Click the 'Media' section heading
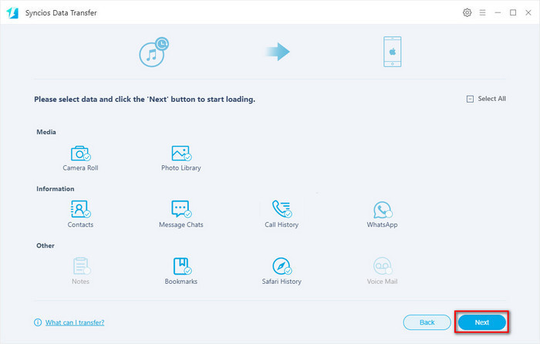 (x=46, y=132)
